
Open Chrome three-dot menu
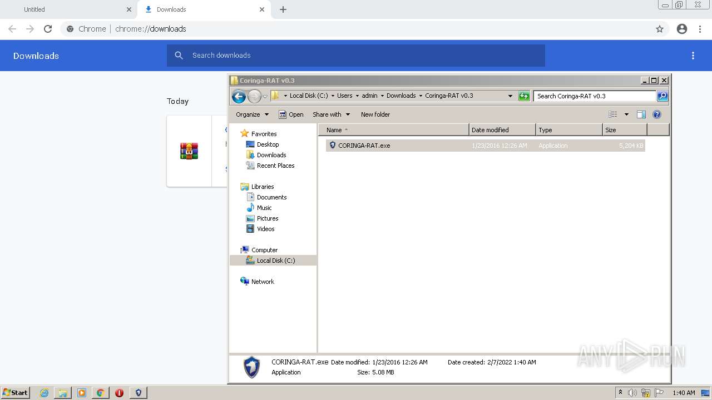[x=700, y=29]
